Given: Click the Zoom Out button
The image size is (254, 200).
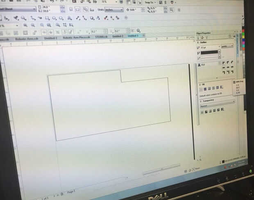Looking at the screenshot, I should pyautogui.click(x=33, y=25).
